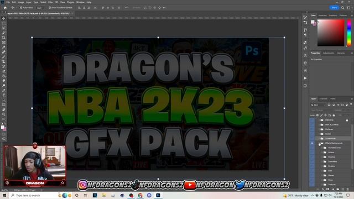Select the Gradient tool
The width and height of the screenshot is (354, 199).
pyautogui.click(x=4, y=76)
